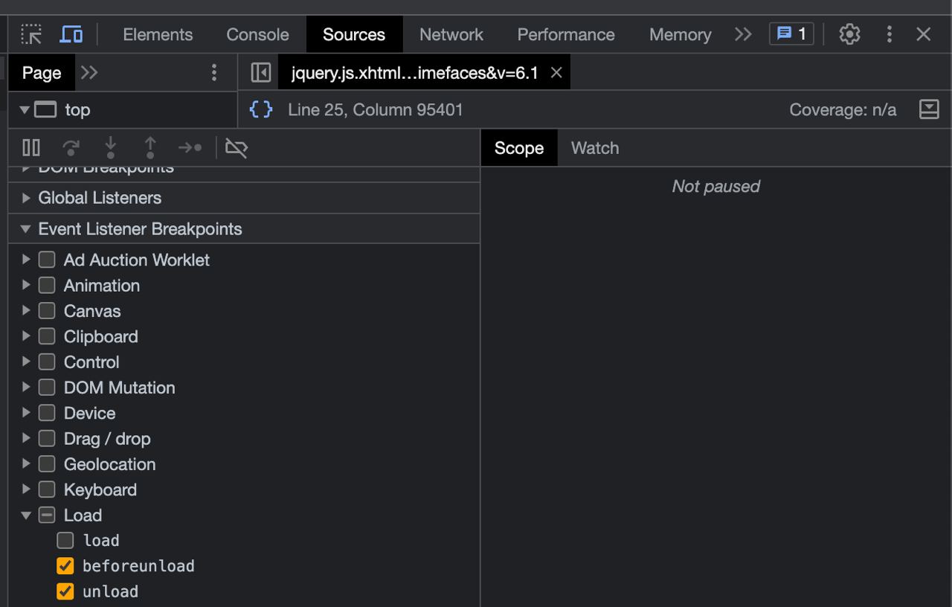Click the Line 25, Column 95401 status

tap(376, 110)
